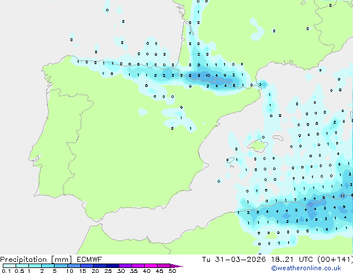353x273 pixels.
Task: Click the Menorca island outline on the map
Action: (x=278, y=138)
